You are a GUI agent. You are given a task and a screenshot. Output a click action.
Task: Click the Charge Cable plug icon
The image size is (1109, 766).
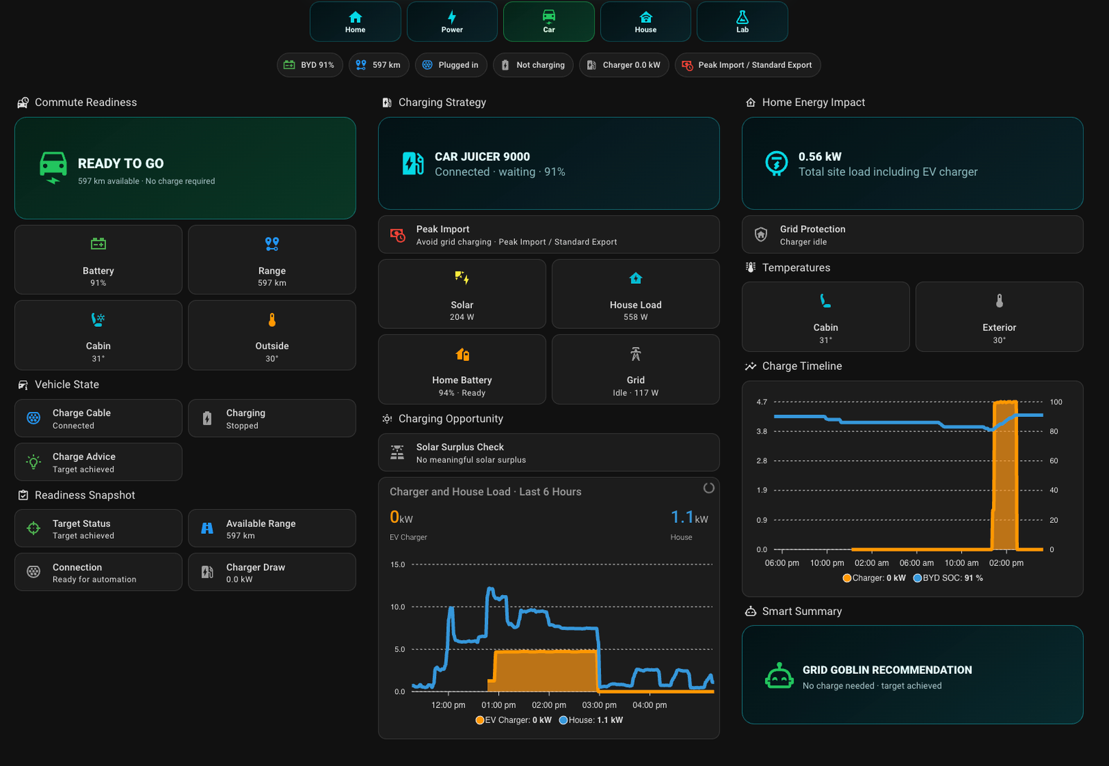point(33,418)
